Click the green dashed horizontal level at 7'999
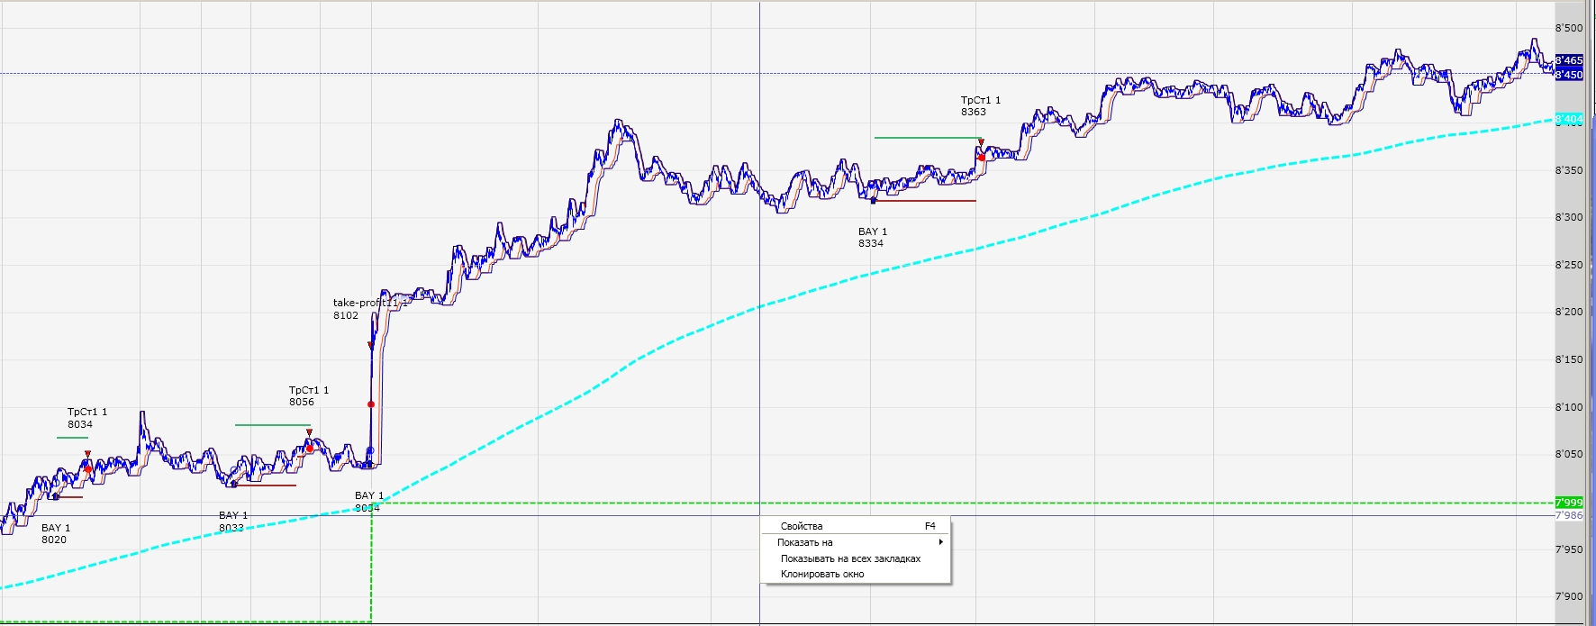 (964, 504)
